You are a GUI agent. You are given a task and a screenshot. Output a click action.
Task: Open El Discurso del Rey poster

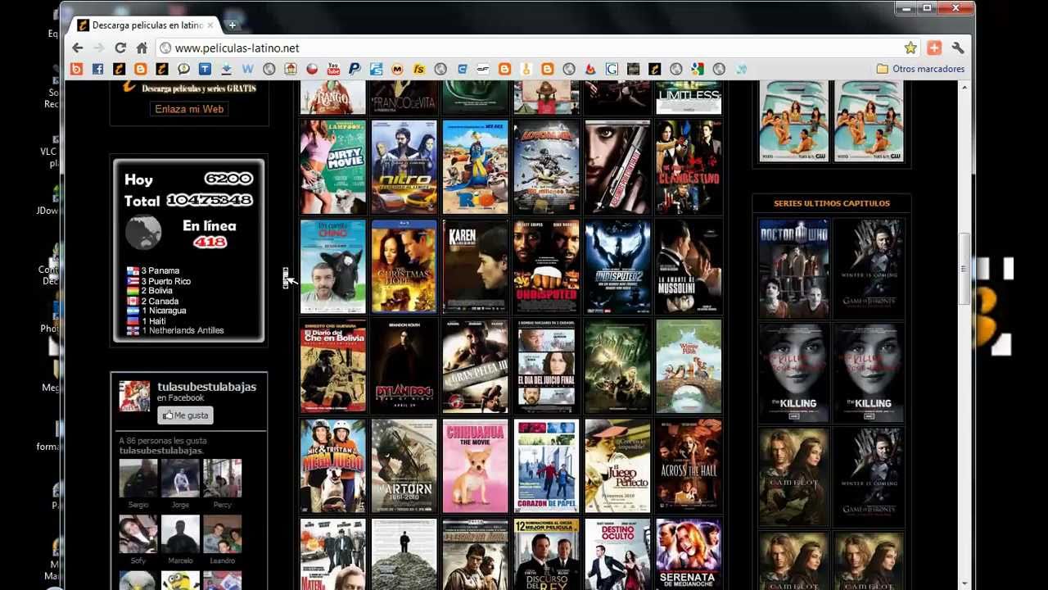pos(546,554)
